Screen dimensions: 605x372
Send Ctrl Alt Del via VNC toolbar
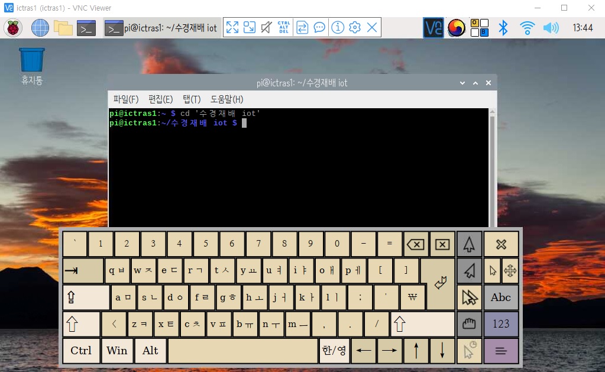pyautogui.click(x=284, y=27)
